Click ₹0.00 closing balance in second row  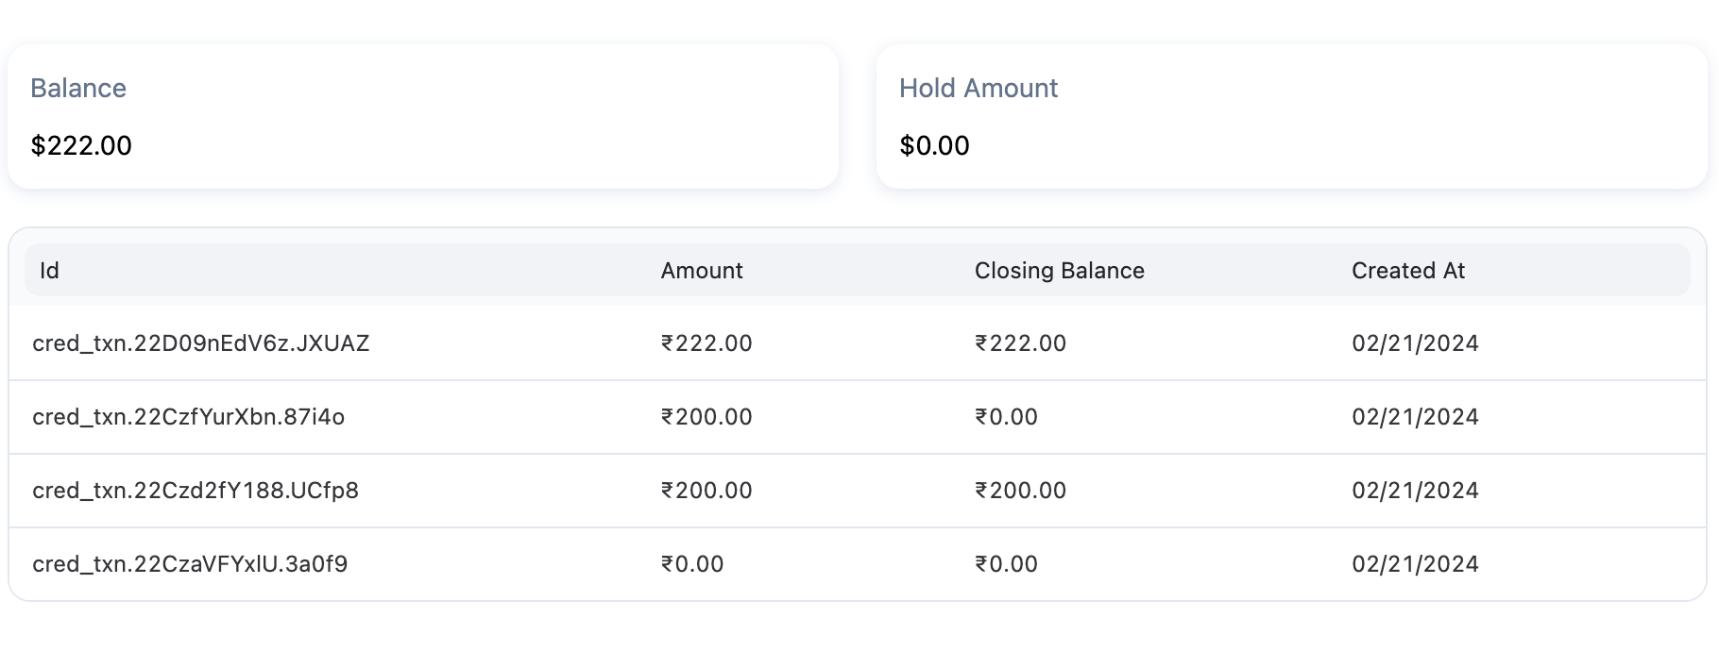pyautogui.click(x=1006, y=417)
